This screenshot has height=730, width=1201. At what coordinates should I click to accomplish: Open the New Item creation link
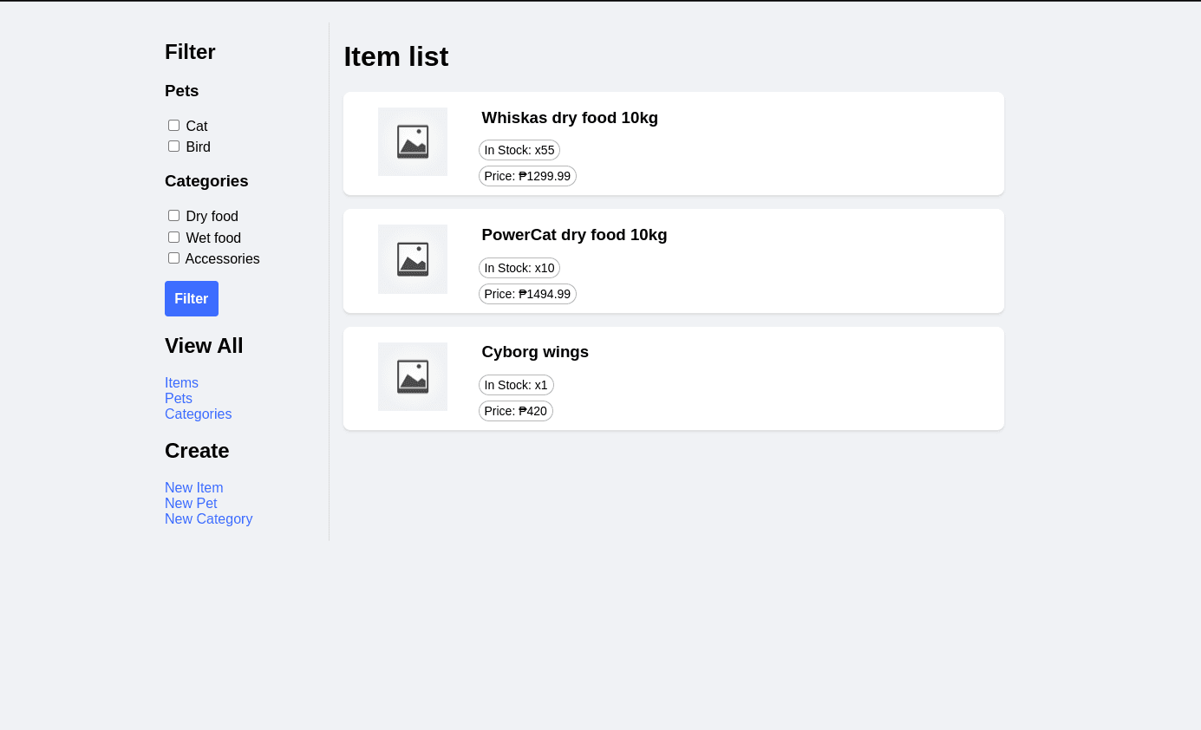pyautogui.click(x=193, y=488)
